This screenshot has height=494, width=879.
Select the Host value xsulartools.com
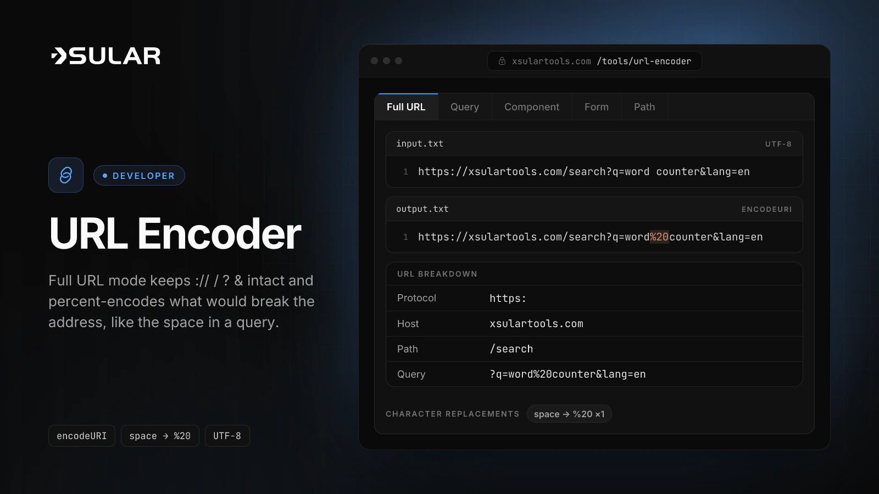click(x=537, y=324)
